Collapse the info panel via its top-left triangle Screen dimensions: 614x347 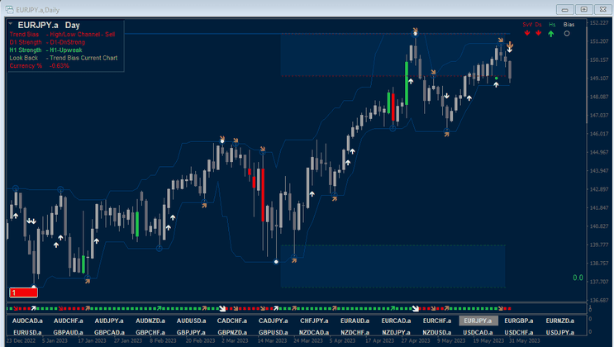point(11,24)
